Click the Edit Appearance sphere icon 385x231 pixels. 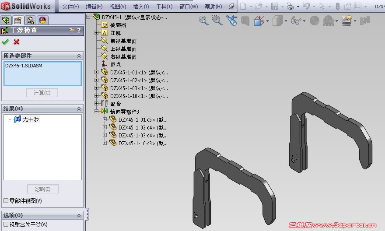[x=314, y=21]
